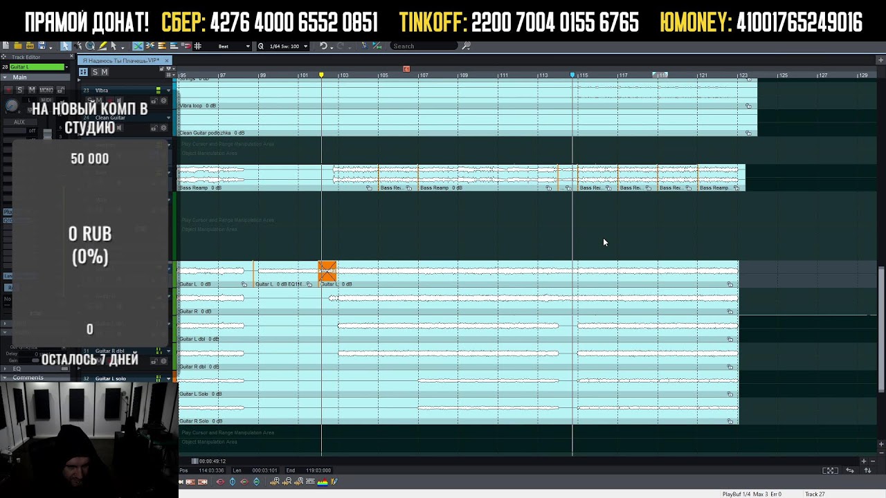886x498 pixels.
Task: Click the Q quantize button
Action: (x=261, y=46)
